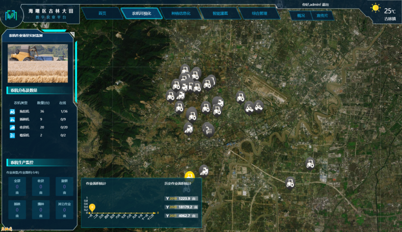Viewport: 402px width, 232px height.
Task: Click the 农机分布及数量 section header
Action: 24,90
